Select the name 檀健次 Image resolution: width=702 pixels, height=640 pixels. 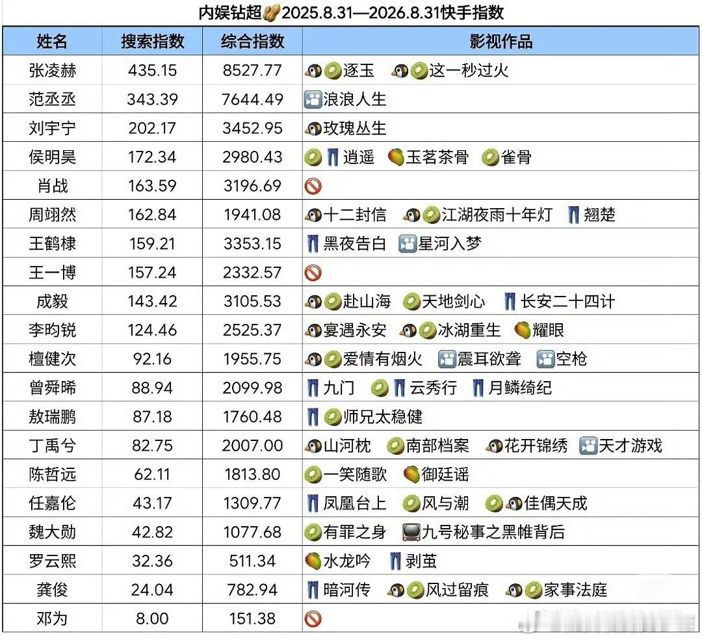pos(53,359)
